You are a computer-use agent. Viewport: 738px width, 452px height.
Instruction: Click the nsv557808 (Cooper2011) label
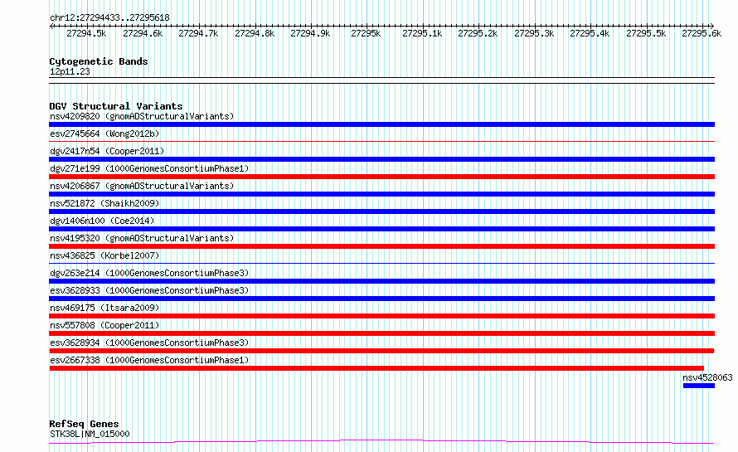coord(104,325)
